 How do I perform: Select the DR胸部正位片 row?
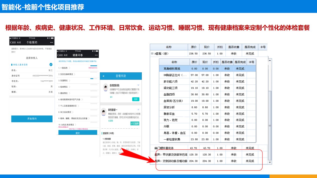pos(207,75)
